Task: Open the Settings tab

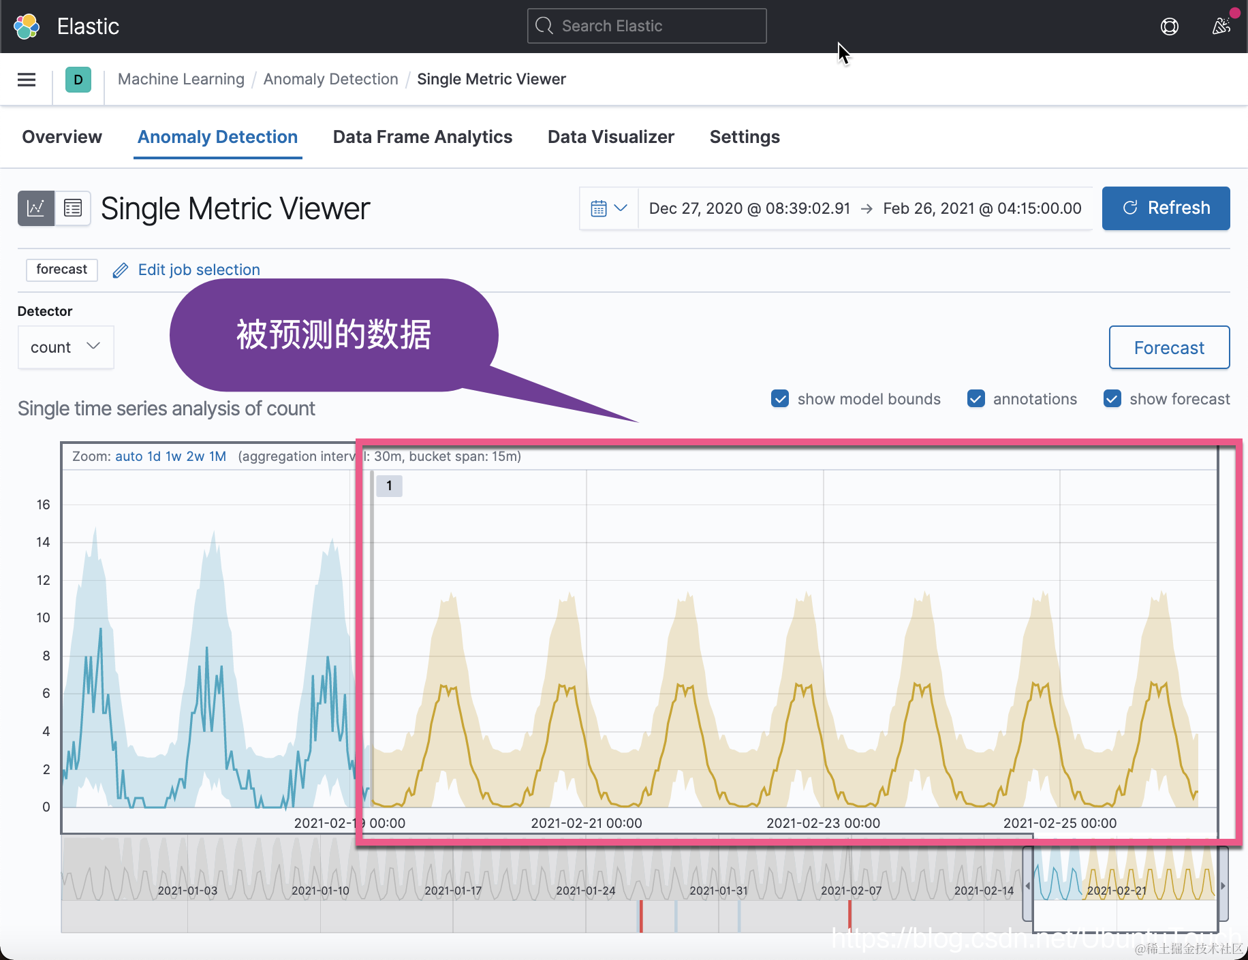Action: tap(745, 137)
